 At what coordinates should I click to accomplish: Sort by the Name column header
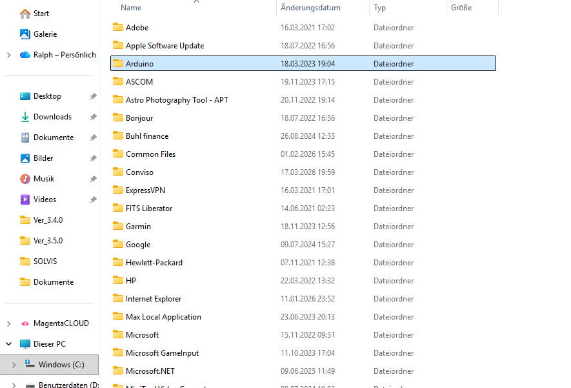click(x=131, y=8)
